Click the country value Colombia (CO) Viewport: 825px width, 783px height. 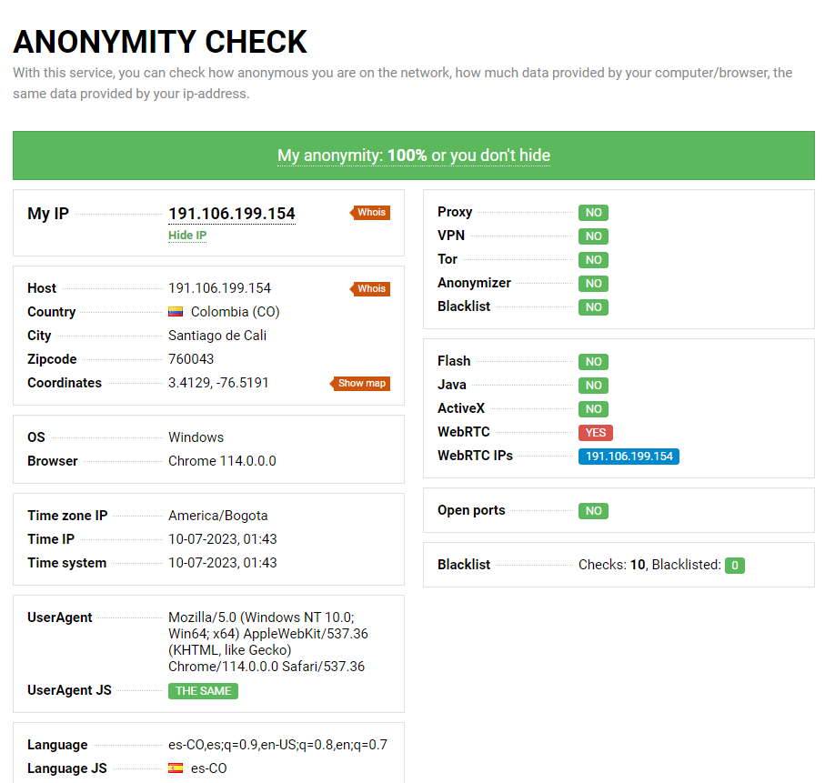click(x=235, y=312)
